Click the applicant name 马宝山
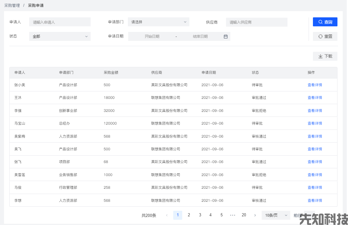Viewport: 348px width, 225px height. pyautogui.click(x=20, y=123)
